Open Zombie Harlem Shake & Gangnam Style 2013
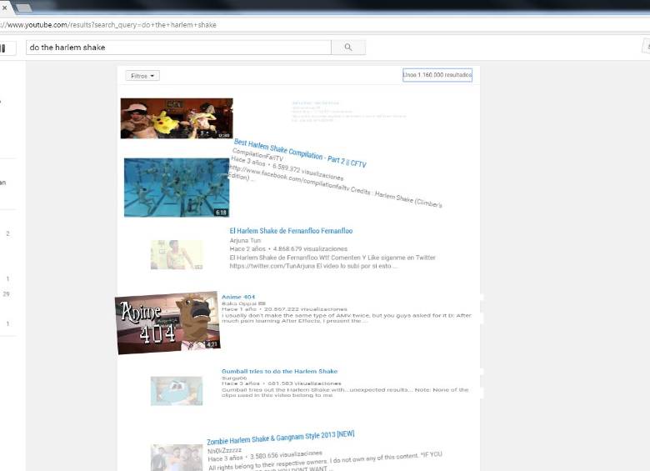 [x=281, y=438]
